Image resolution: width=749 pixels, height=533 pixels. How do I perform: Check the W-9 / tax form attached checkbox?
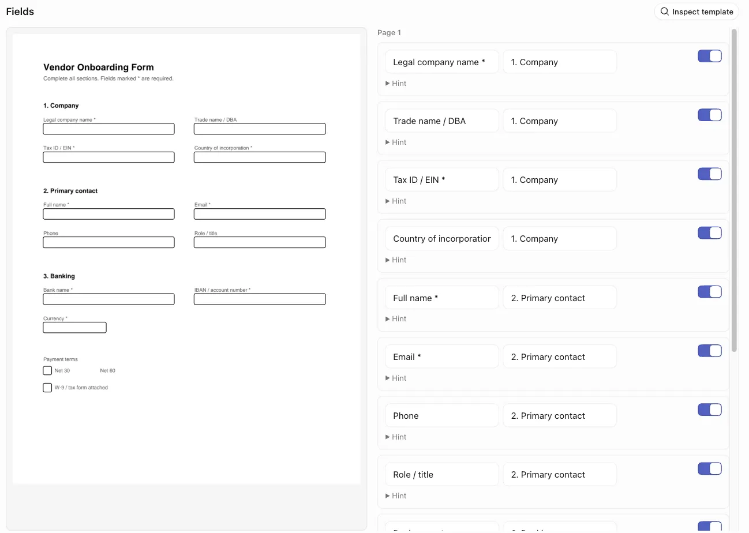47,388
